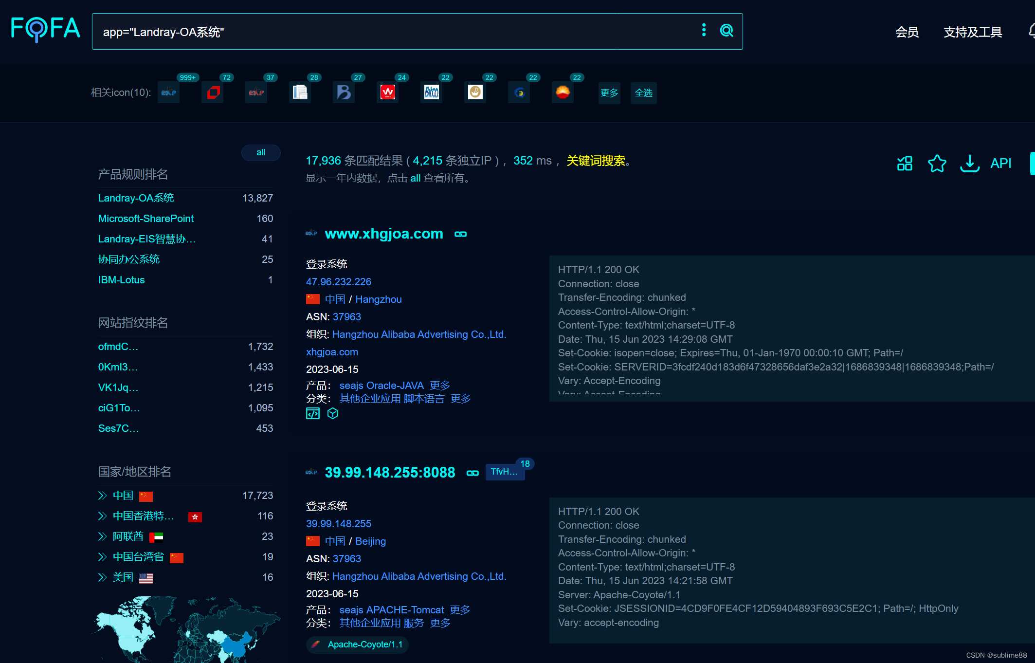Show 更多 products for seajs Oracle-JAVA
This screenshot has width=1035, height=663.
(x=440, y=386)
